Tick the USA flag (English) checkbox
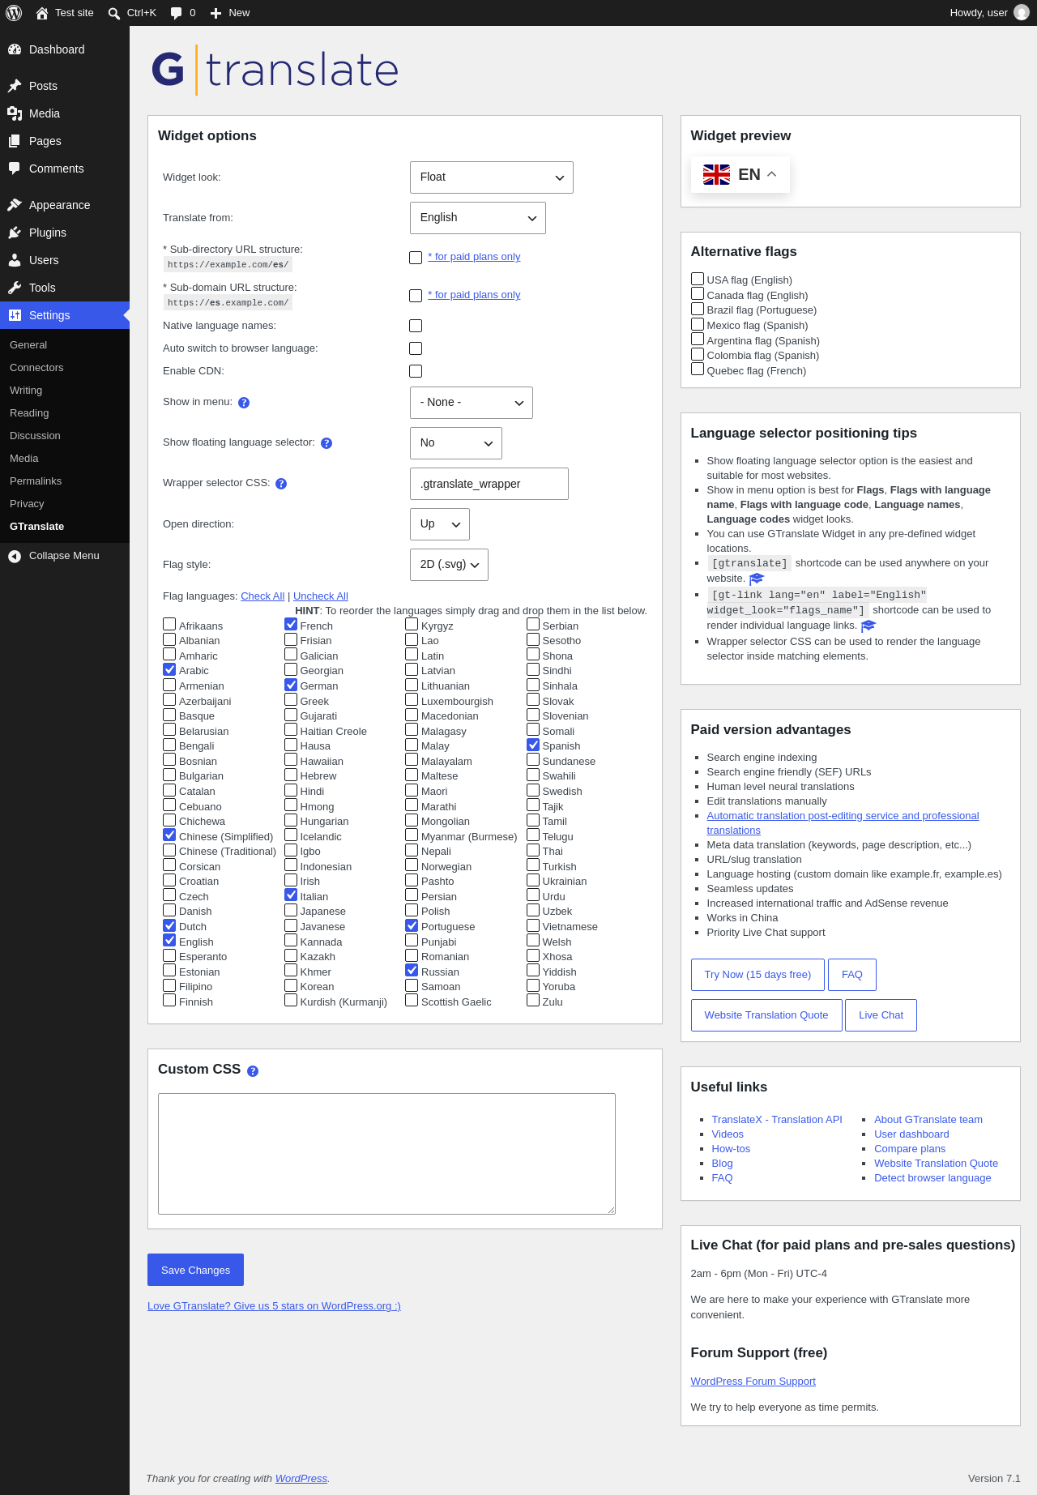This screenshot has height=1495, width=1037. (698, 279)
